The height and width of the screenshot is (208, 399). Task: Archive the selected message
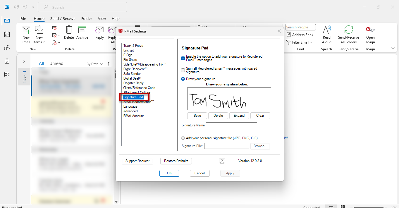pyautogui.click(x=82, y=32)
